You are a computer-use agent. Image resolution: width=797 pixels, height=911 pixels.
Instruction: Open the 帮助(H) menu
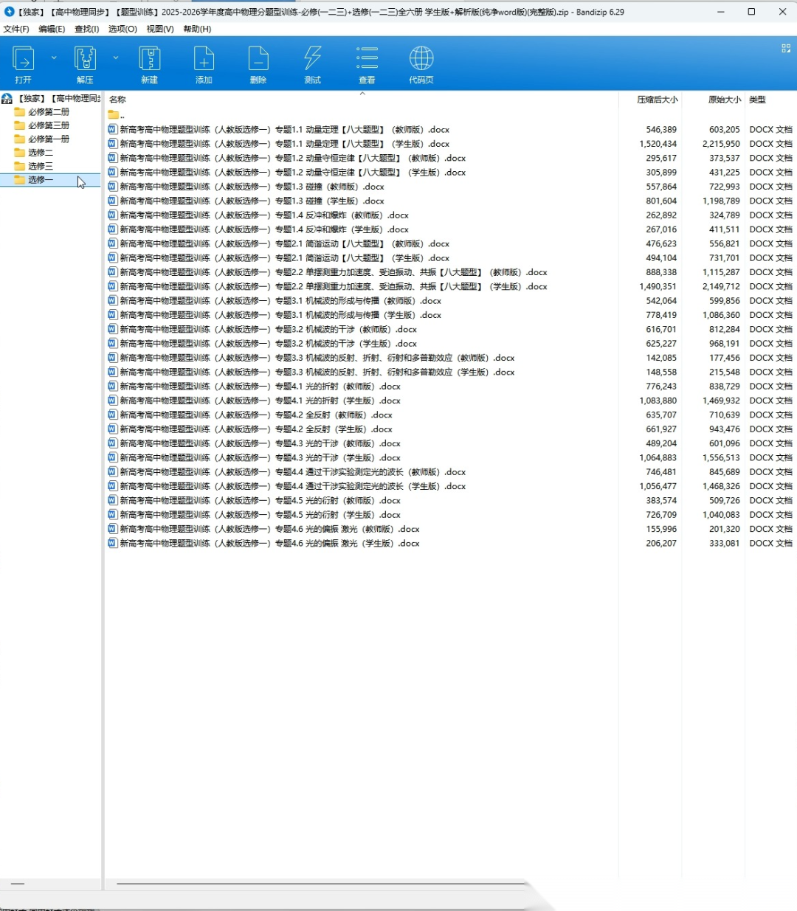(x=197, y=29)
